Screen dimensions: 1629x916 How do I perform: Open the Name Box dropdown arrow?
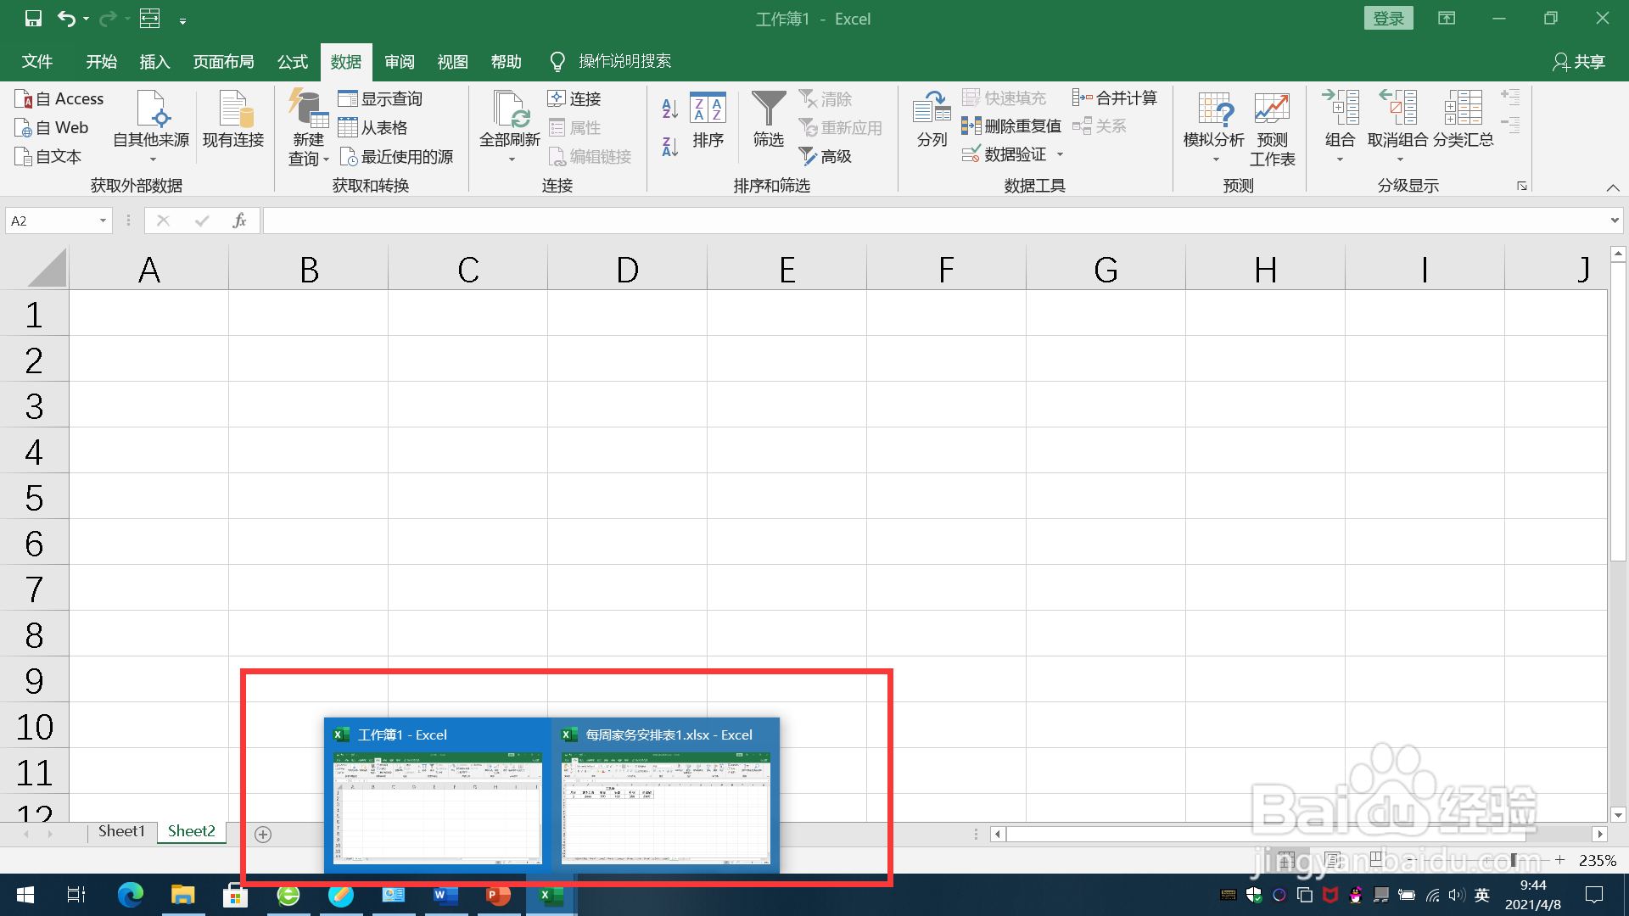103,221
